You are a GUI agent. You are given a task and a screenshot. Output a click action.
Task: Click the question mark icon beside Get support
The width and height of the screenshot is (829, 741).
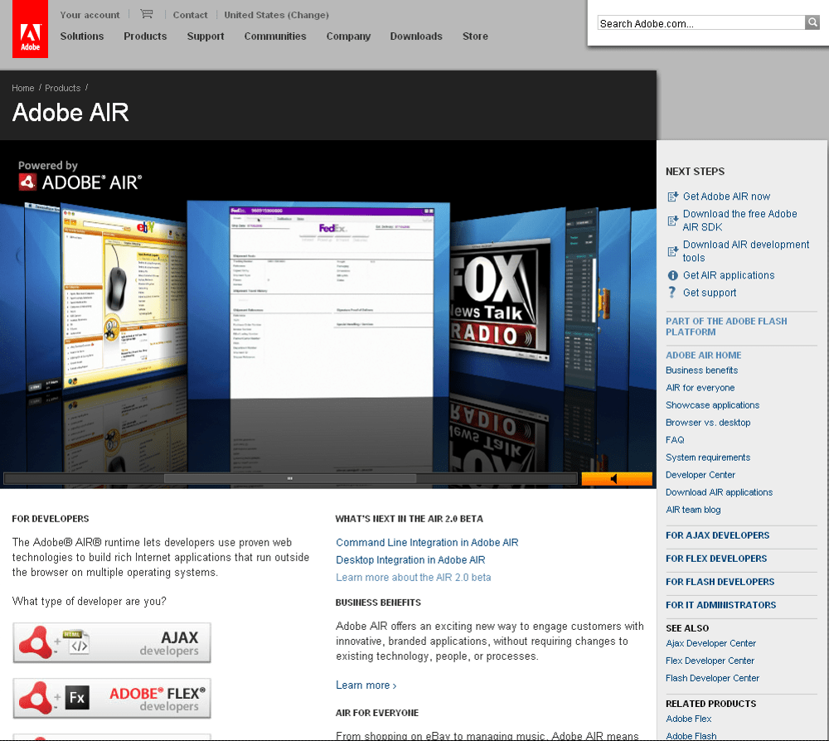pos(672,293)
